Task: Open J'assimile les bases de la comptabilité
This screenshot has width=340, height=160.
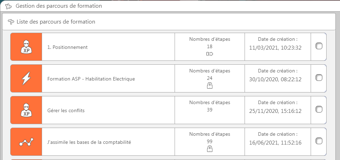Action: [89, 142]
